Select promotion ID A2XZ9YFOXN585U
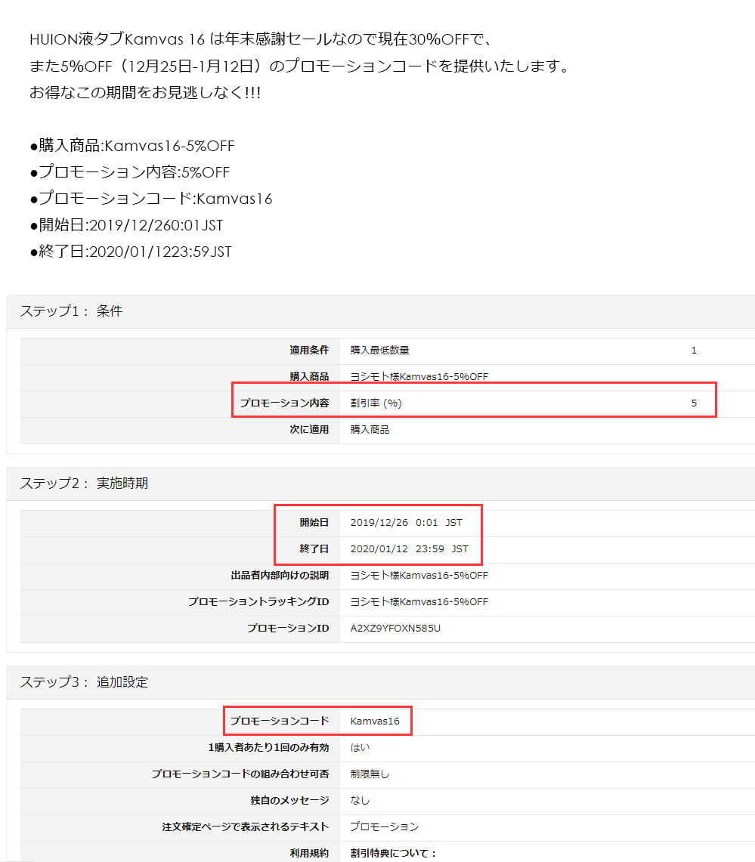This screenshot has width=755, height=862. click(x=395, y=628)
